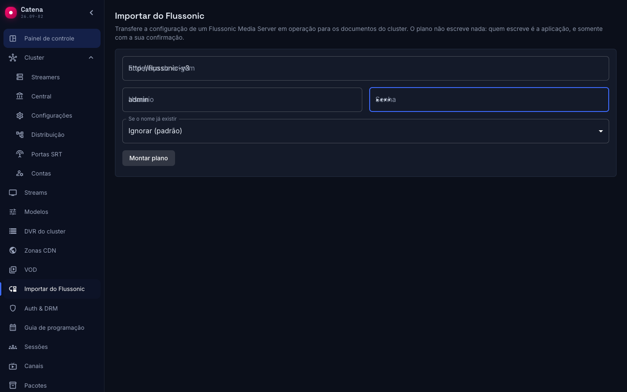
Task: Go to Streams
Action: (52, 193)
